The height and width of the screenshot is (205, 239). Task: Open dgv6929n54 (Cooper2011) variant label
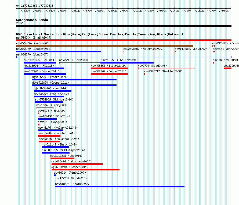click(50, 83)
